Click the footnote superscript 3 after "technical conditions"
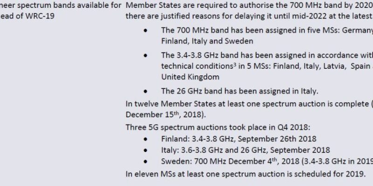 click(235, 65)
